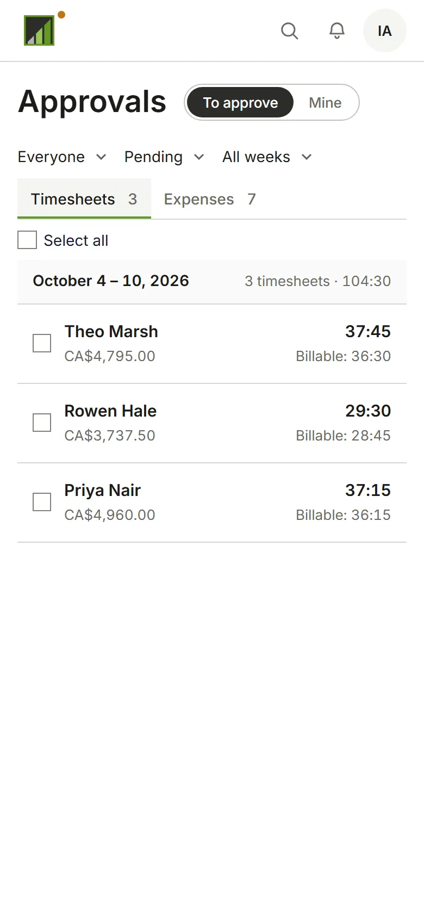Switch to the Mine view
Screen dimensions: 424x918
(325, 103)
